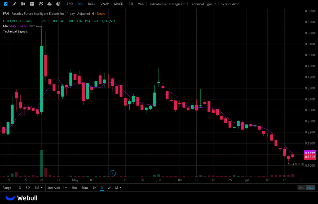Select 5D range

[28, 188]
